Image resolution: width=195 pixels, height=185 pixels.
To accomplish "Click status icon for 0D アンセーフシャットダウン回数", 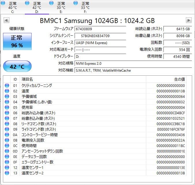I will 7,151.
